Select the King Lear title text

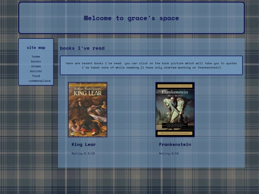[83, 145]
